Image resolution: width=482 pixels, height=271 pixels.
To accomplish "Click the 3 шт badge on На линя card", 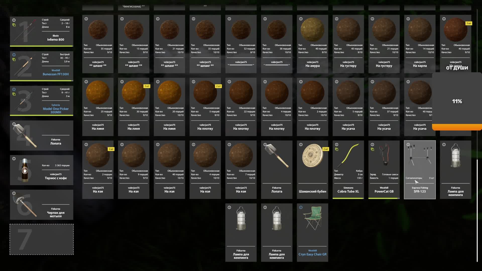I will click(147, 86).
